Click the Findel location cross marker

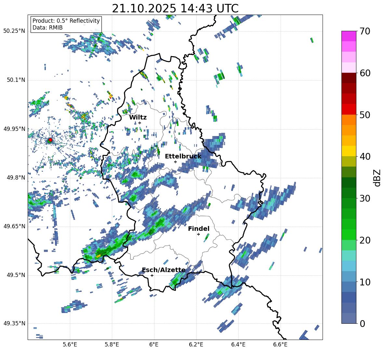click(198, 234)
